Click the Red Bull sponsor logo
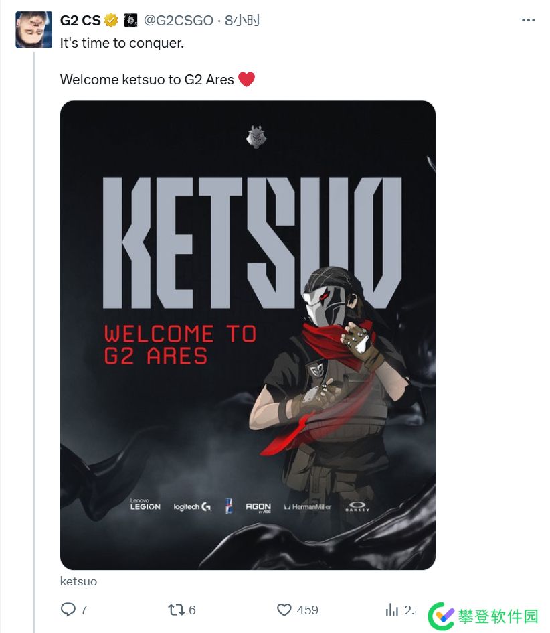The height and width of the screenshot is (633, 550). click(229, 506)
